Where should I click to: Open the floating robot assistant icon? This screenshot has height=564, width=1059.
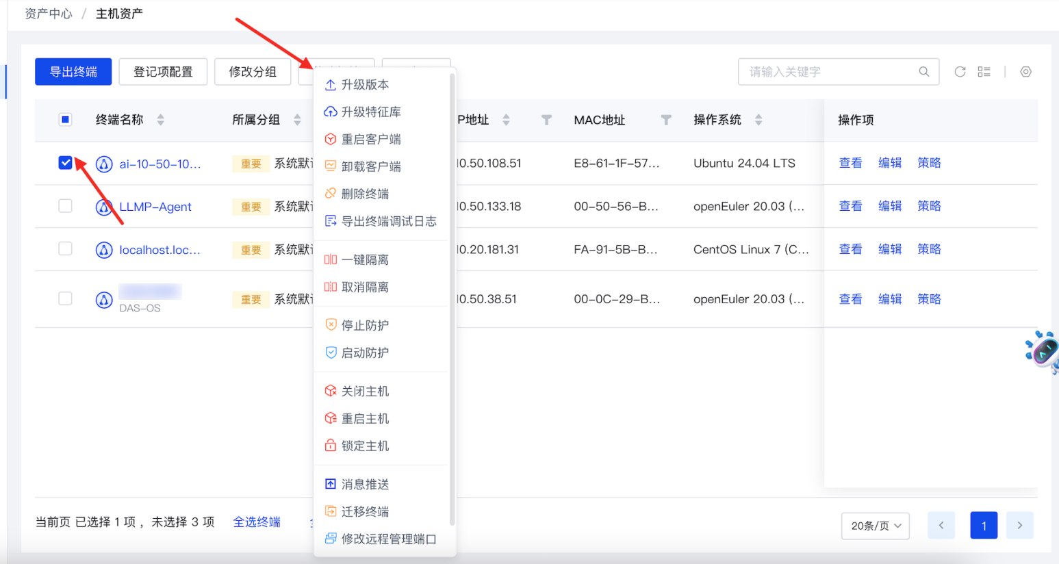point(1043,351)
